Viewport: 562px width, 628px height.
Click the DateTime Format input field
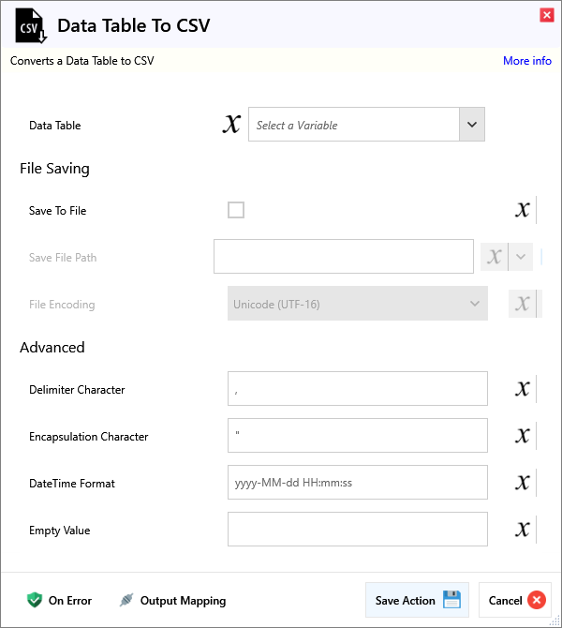pos(357,483)
